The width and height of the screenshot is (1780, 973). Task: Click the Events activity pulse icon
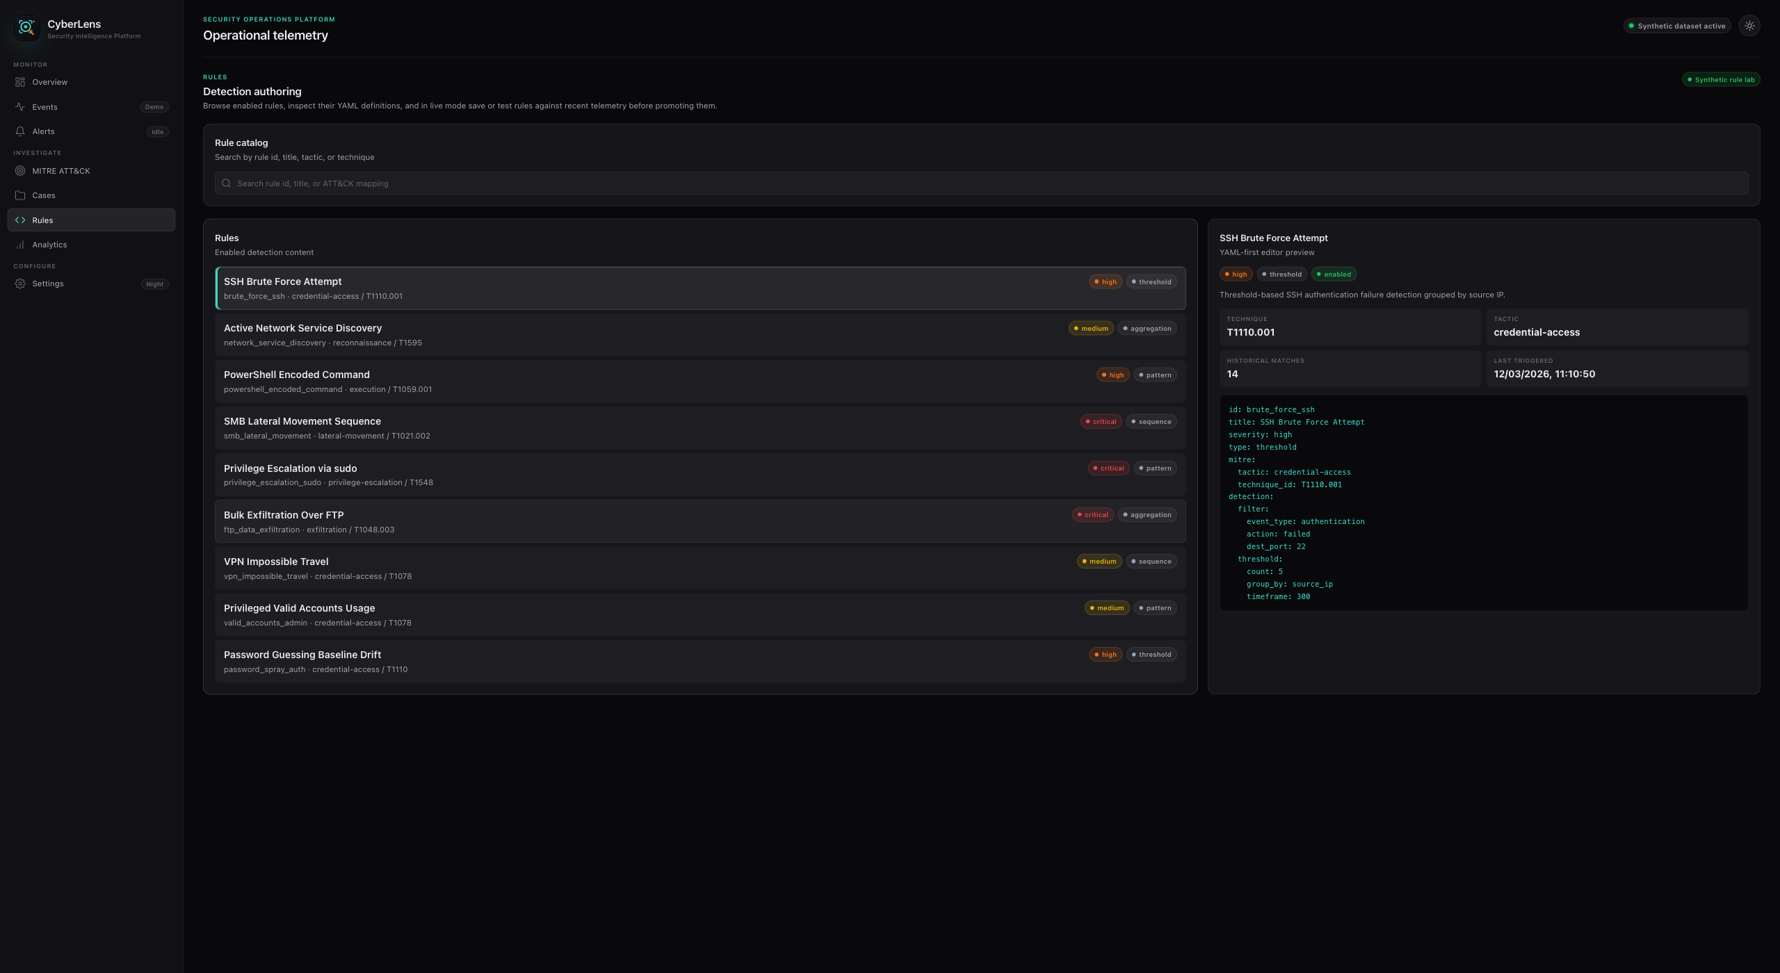coord(20,107)
